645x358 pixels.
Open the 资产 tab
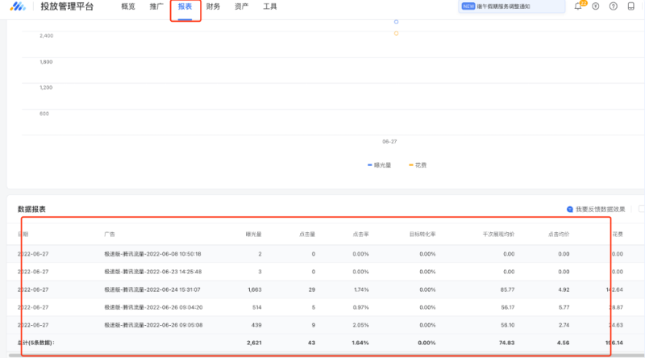click(x=241, y=6)
